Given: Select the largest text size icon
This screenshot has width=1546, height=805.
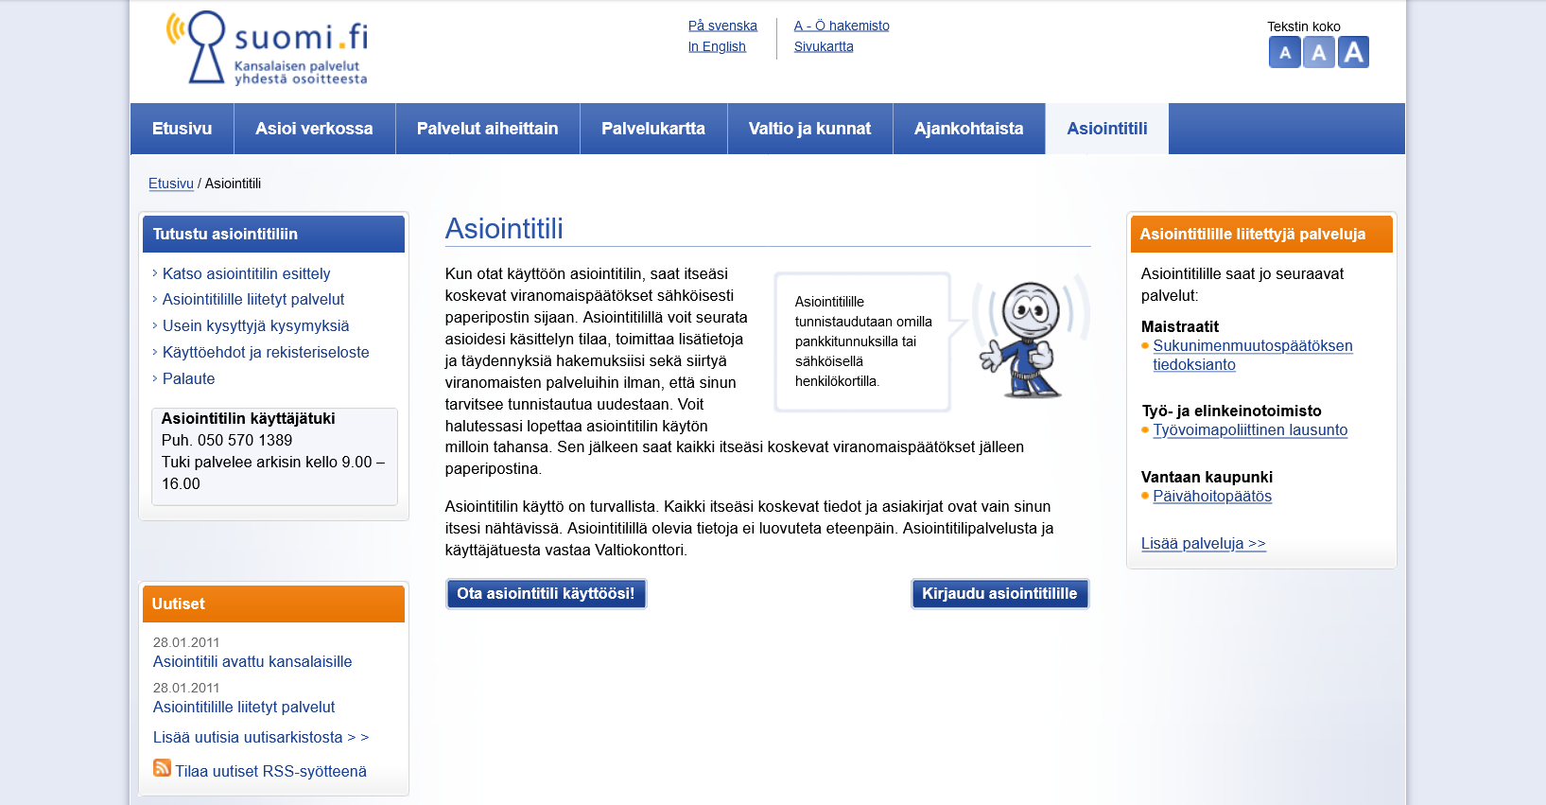Looking at the screenshot, I should tap(1353, 52).
